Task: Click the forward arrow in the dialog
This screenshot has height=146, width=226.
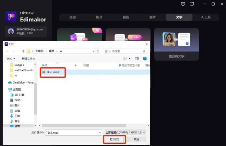Action: (x=14, y=51)
